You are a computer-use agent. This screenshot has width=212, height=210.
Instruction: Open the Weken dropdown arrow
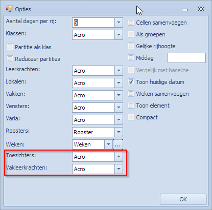pyautogui.click(x=108, y=144)
